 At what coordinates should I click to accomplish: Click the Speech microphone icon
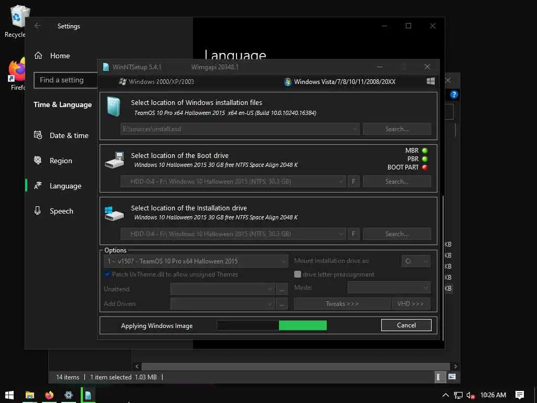38,211
